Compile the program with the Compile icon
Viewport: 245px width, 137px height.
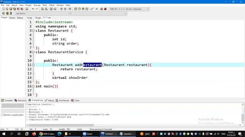pyautogui.click(x=76, y=9)
